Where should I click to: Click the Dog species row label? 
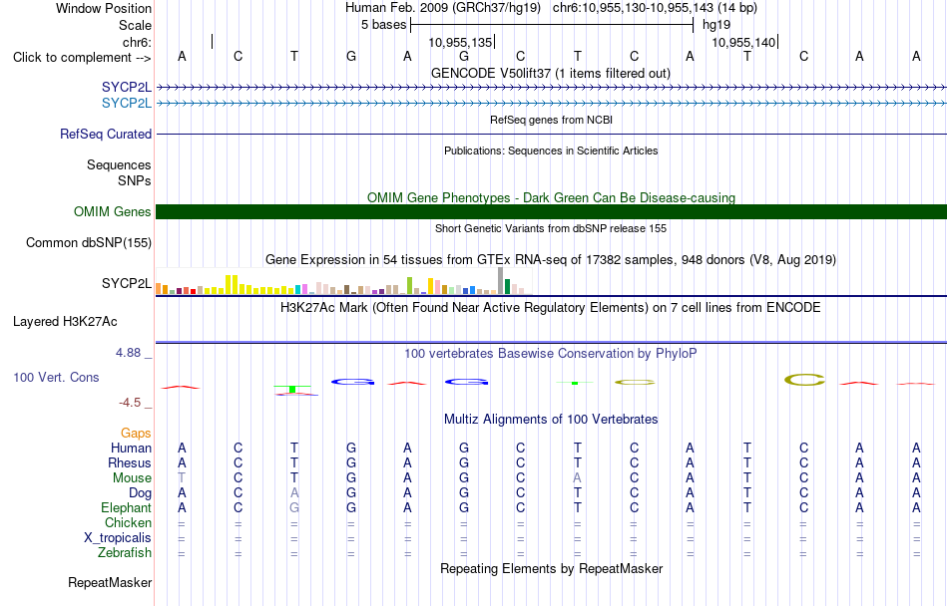[x=140, y=493]
